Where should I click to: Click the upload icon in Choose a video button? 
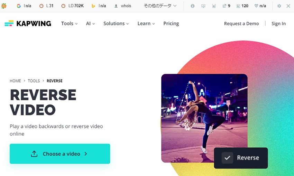click(34, 154)
